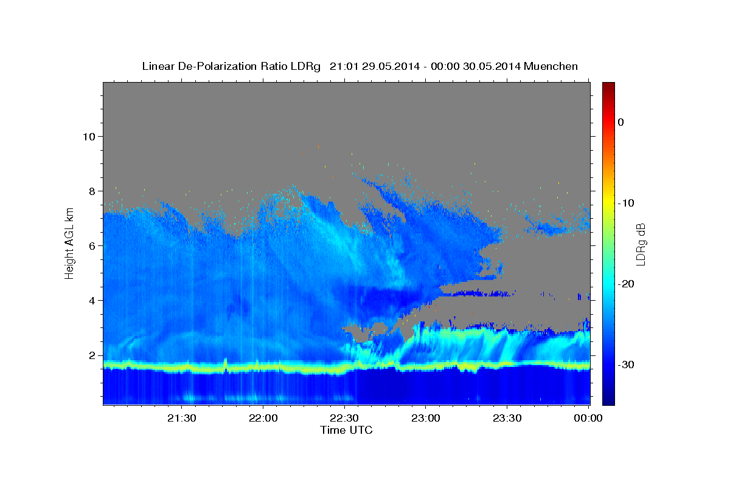Click the "Time UTC" axis label
Screen dimensions: 730x486
click(x=346, y=430)
